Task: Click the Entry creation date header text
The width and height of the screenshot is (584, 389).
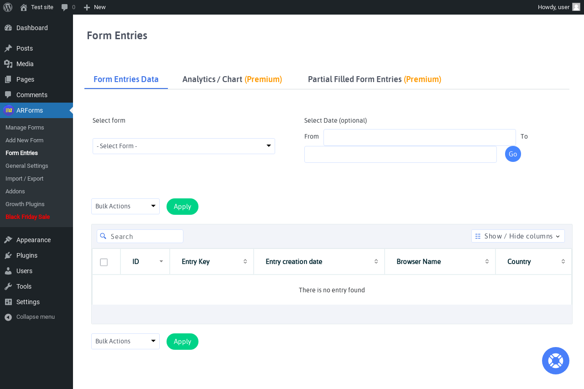Action: tap(294, 262)
